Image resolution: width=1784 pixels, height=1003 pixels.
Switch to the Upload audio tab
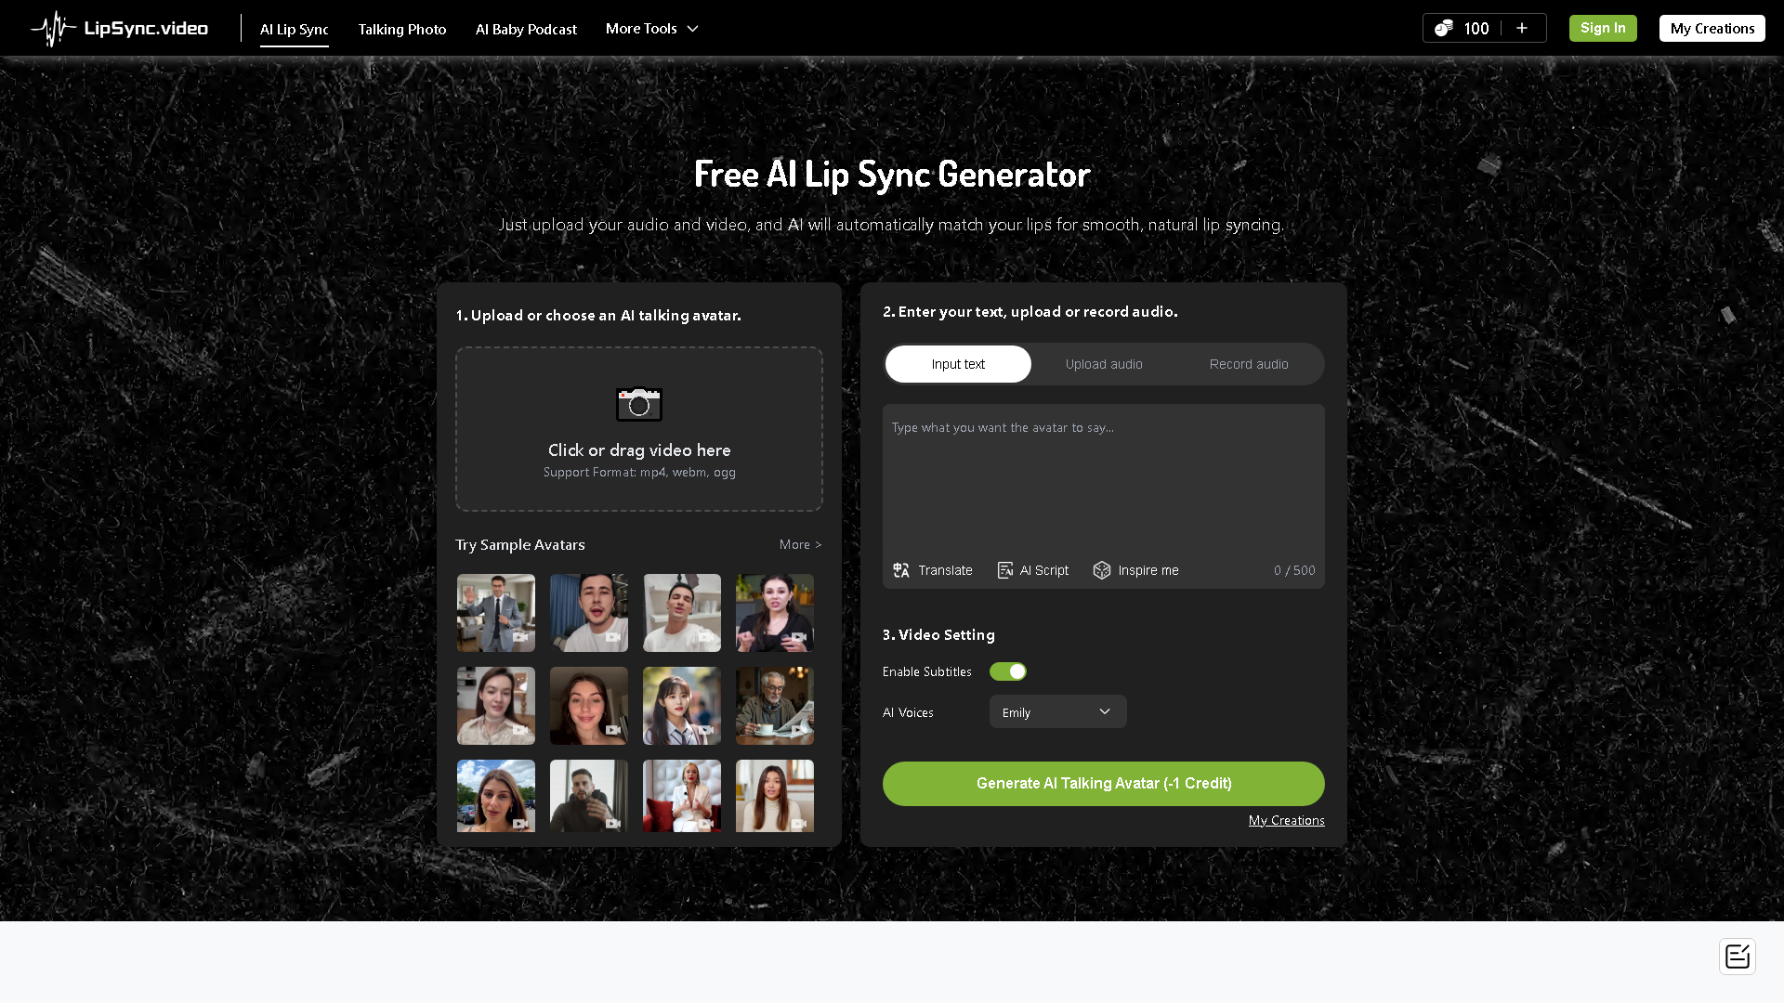pyautogui.click(x=1103, y=364)
